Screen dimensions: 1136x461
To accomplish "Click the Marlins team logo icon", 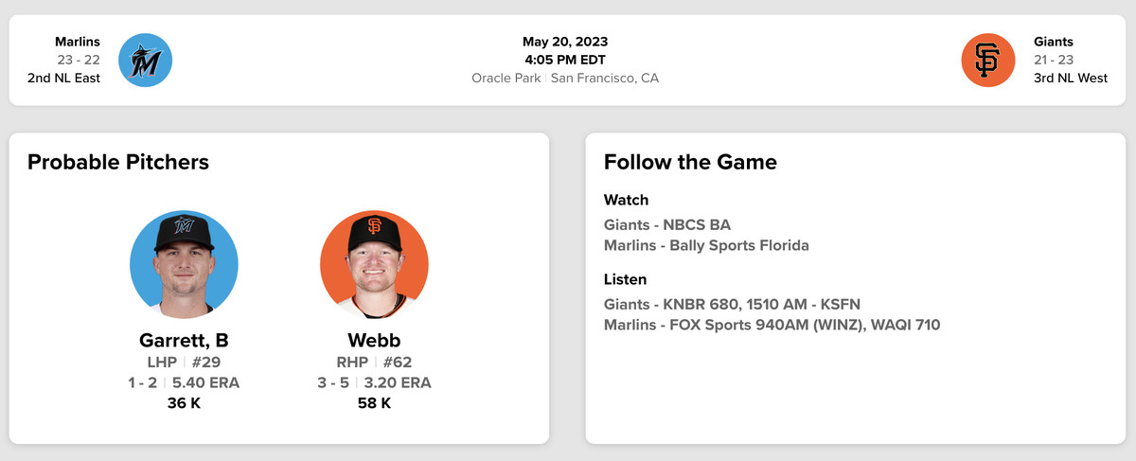I will (x=145, y=60).
